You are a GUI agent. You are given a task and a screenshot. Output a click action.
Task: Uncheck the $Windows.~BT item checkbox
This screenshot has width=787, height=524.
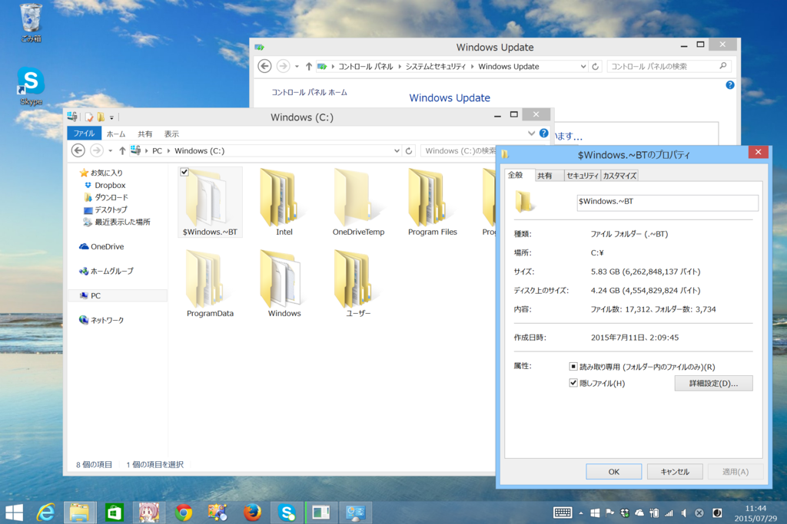184,172
